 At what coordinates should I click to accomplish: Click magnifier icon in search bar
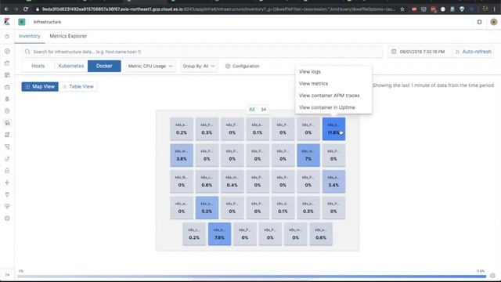27,52
